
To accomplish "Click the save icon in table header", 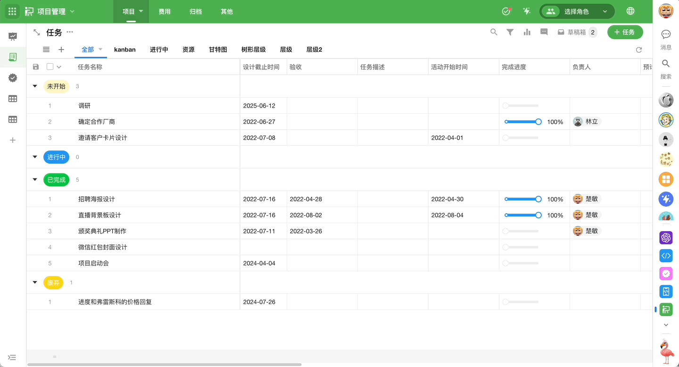I will click(x=36, y=67).
